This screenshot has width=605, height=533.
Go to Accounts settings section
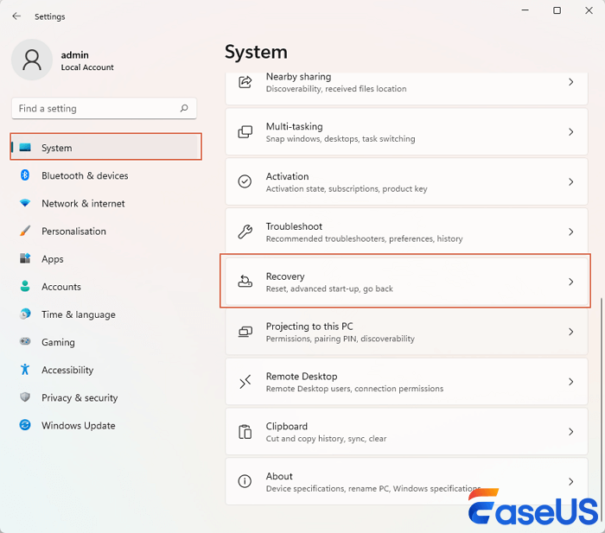61,287
